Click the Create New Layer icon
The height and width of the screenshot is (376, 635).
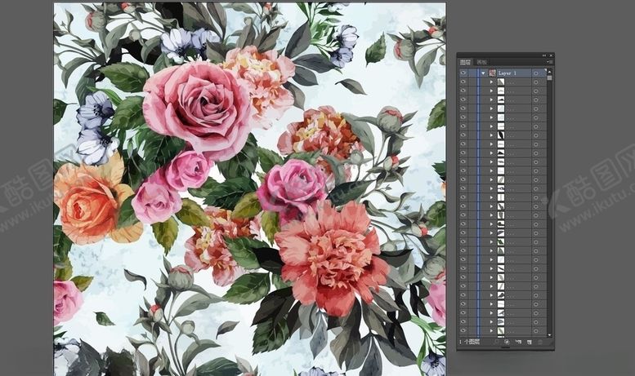tap(528, 341)
